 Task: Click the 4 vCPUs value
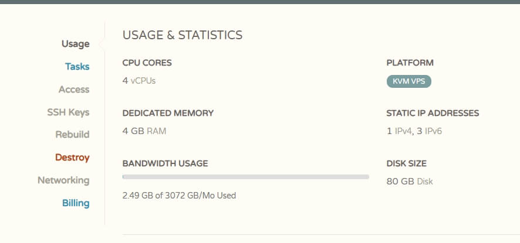coord(139,81)
